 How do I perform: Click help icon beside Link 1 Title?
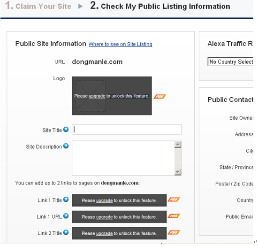click(x=66, y=200)
